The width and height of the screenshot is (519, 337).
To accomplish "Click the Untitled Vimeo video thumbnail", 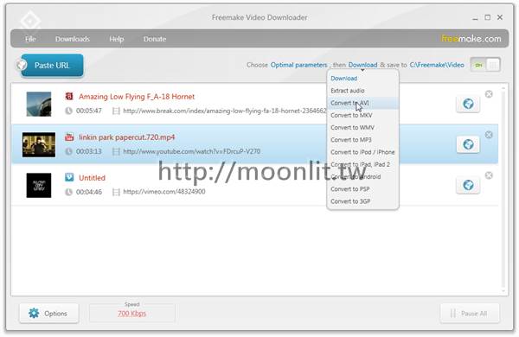I will point(39,185).
